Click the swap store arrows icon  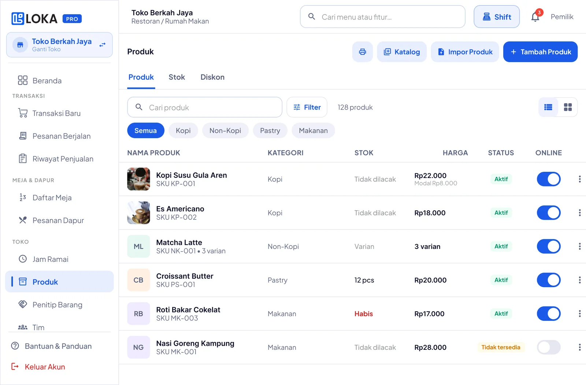pyautogui.click(x=103, y=45)
